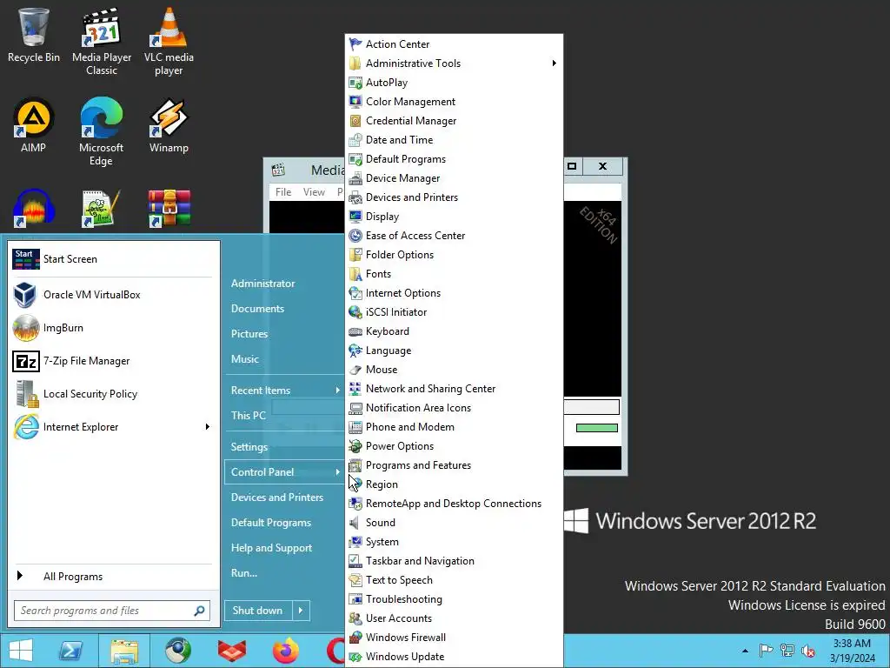Show hidden tray icons arrow
Image resolution: width=890 pixels, height=668 pixels.
tap(745, 651)
